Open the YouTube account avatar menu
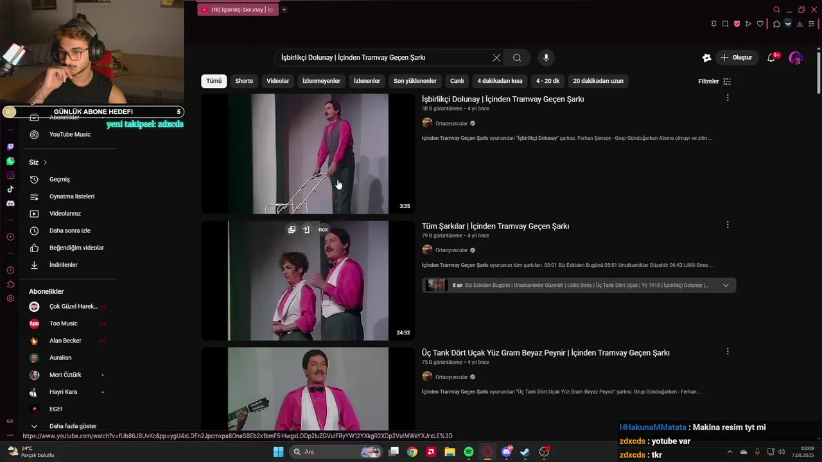822x462 pixels. 796,58
